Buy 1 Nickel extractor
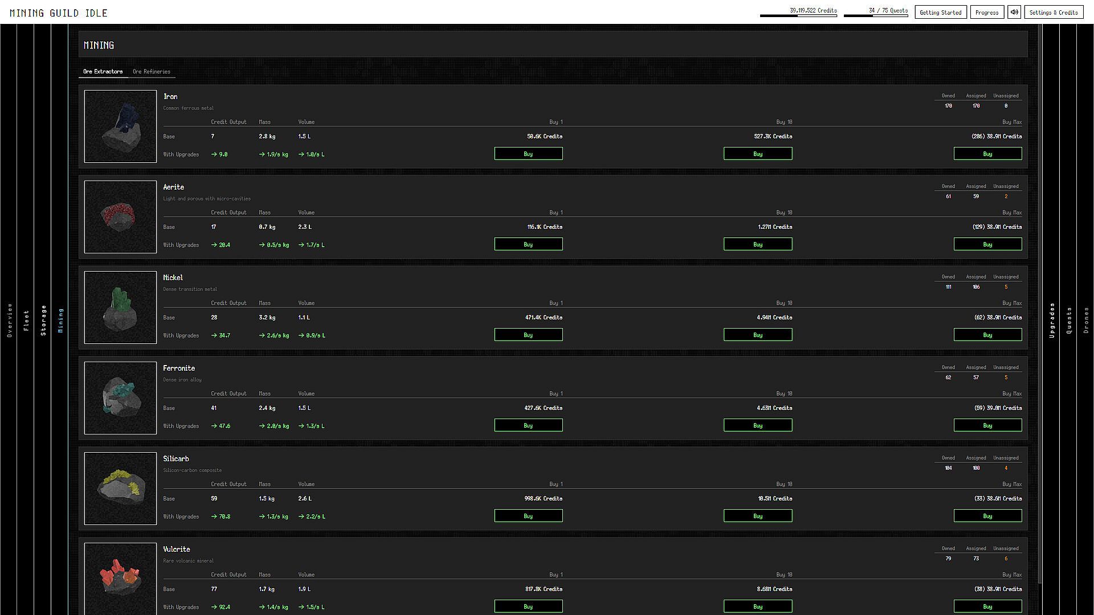 point(528,335)
